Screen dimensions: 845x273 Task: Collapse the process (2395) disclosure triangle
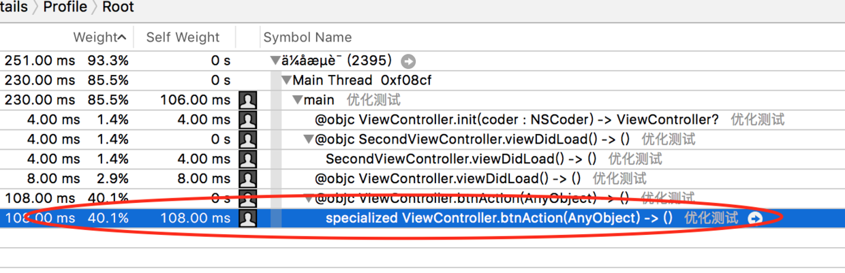pyautogui.click(x=275, y=61)
